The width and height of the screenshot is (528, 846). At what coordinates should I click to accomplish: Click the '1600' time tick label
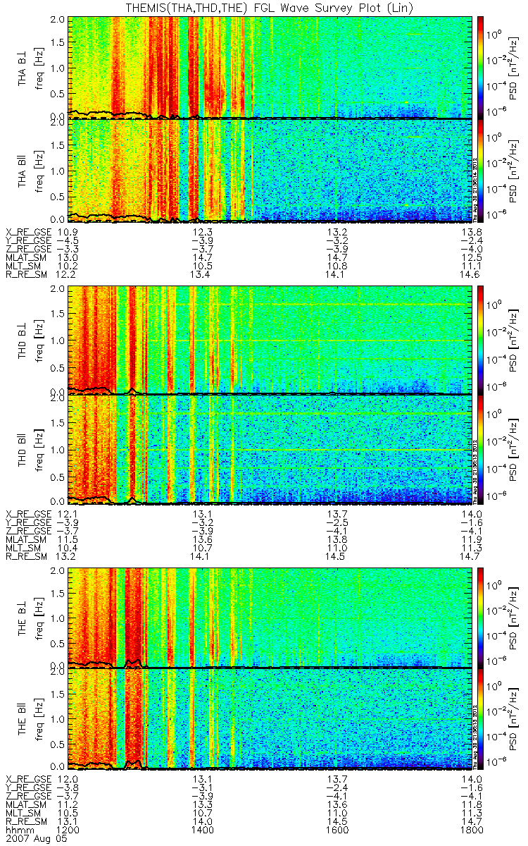click(x=337, y=830)
